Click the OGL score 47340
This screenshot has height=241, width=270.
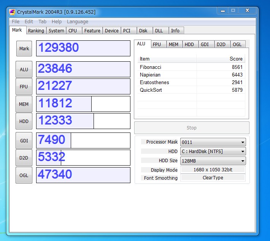(x=83, y=175)
